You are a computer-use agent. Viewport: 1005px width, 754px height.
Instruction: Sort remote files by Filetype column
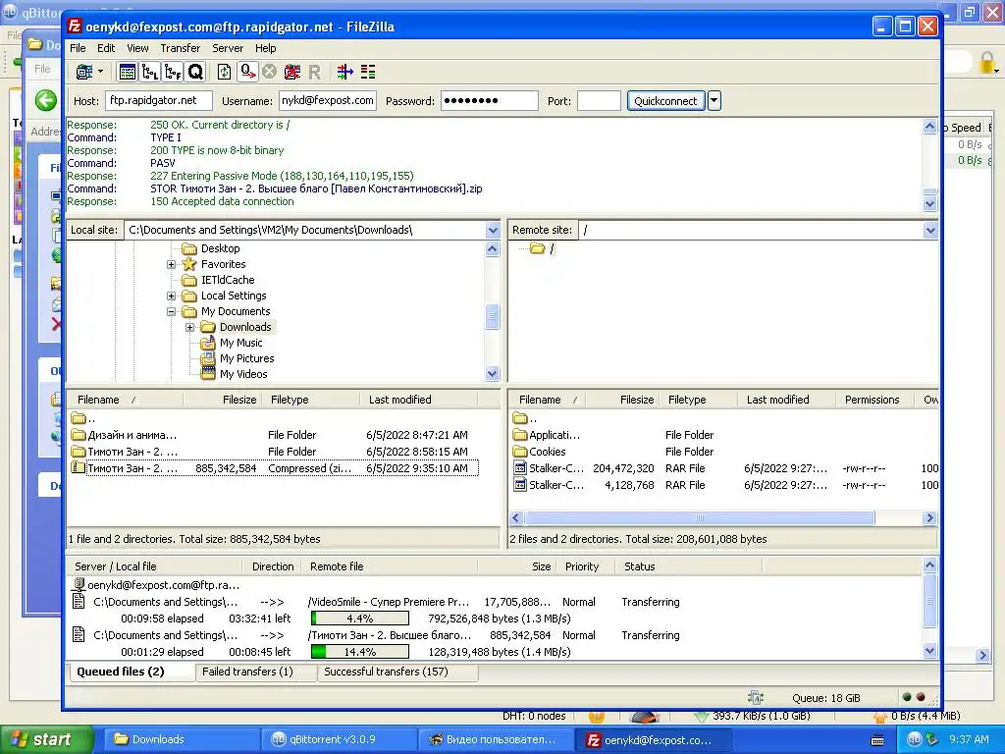699,400
